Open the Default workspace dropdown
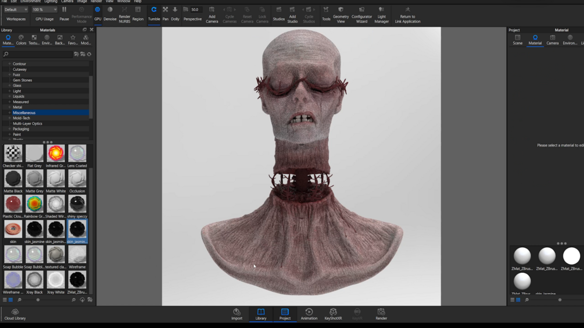This screenshot has width=584, height=328. (x=16, y=9)
